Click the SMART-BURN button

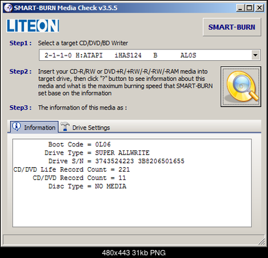coord(232,27)
